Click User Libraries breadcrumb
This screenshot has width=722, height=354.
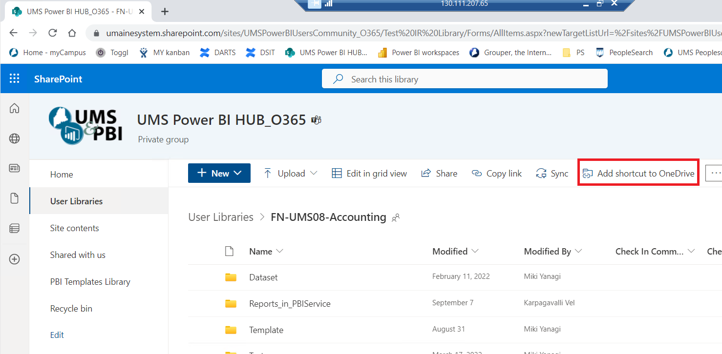[221, 217]
